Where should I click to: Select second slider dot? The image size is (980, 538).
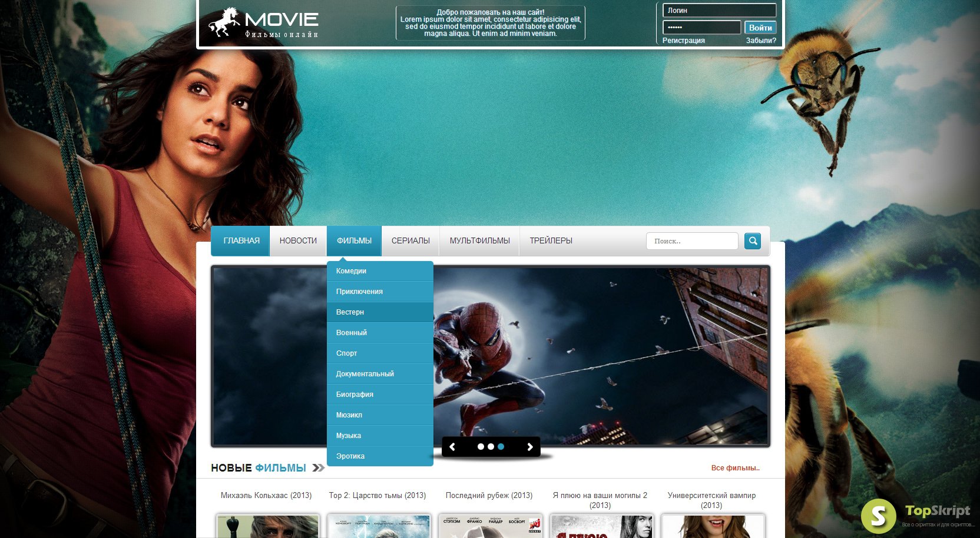click(491, 447)
